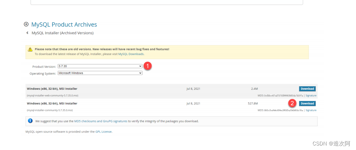Click the yellow warning triangle icon
This screenshot has height=150, width=356.
[30, 49]
